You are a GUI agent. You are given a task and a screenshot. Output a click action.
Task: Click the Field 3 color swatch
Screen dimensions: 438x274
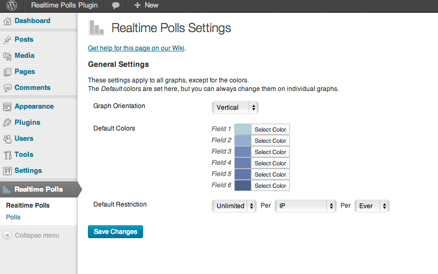[243, 152]
